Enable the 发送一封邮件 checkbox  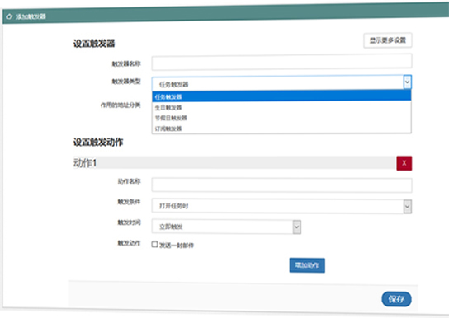154,245
